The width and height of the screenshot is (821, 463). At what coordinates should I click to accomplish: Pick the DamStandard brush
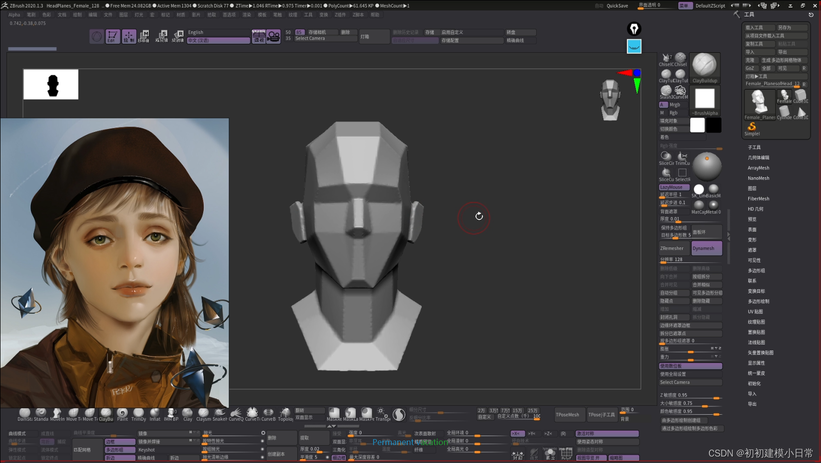(24, 413)
